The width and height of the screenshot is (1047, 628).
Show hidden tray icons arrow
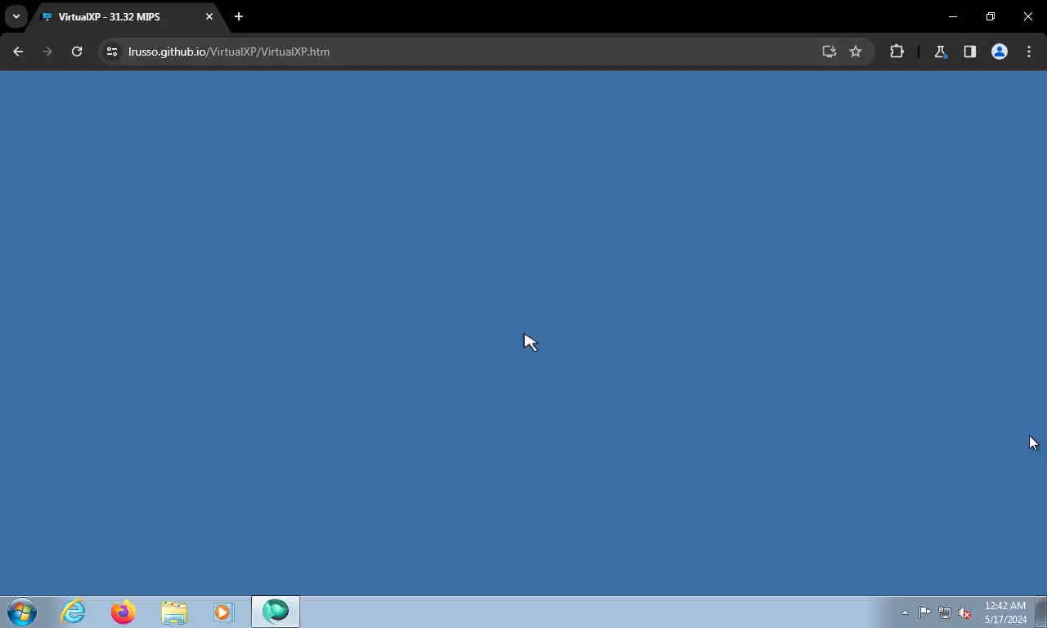pos(905,612)
